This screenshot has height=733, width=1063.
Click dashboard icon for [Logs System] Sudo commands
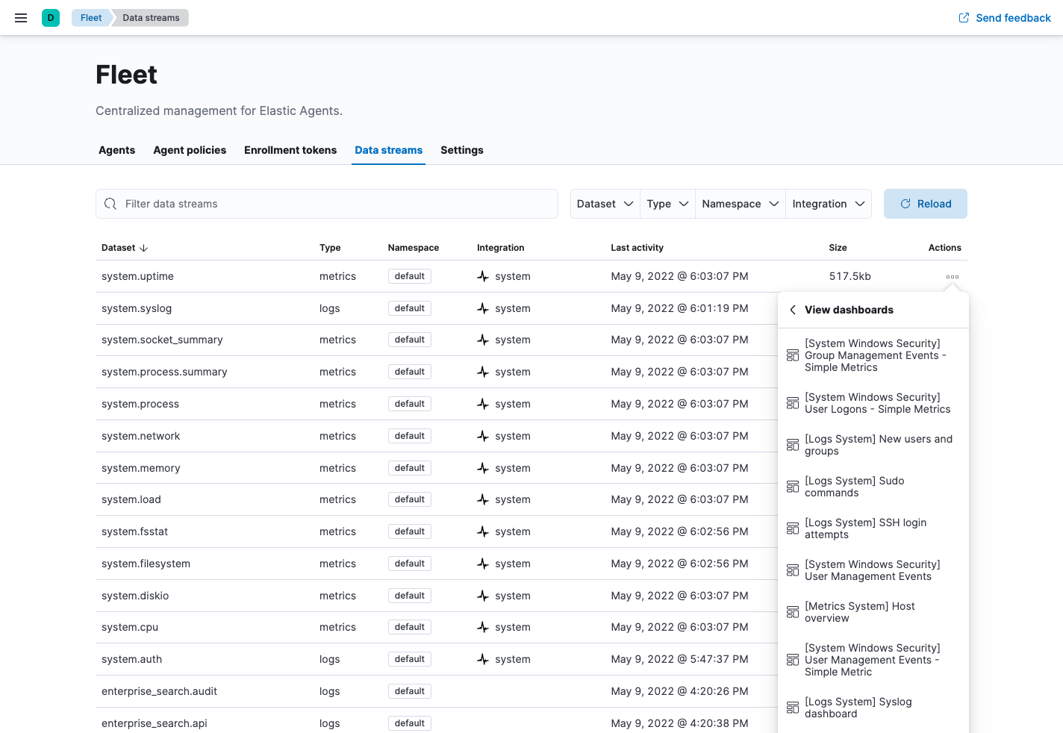click(792, 486)
